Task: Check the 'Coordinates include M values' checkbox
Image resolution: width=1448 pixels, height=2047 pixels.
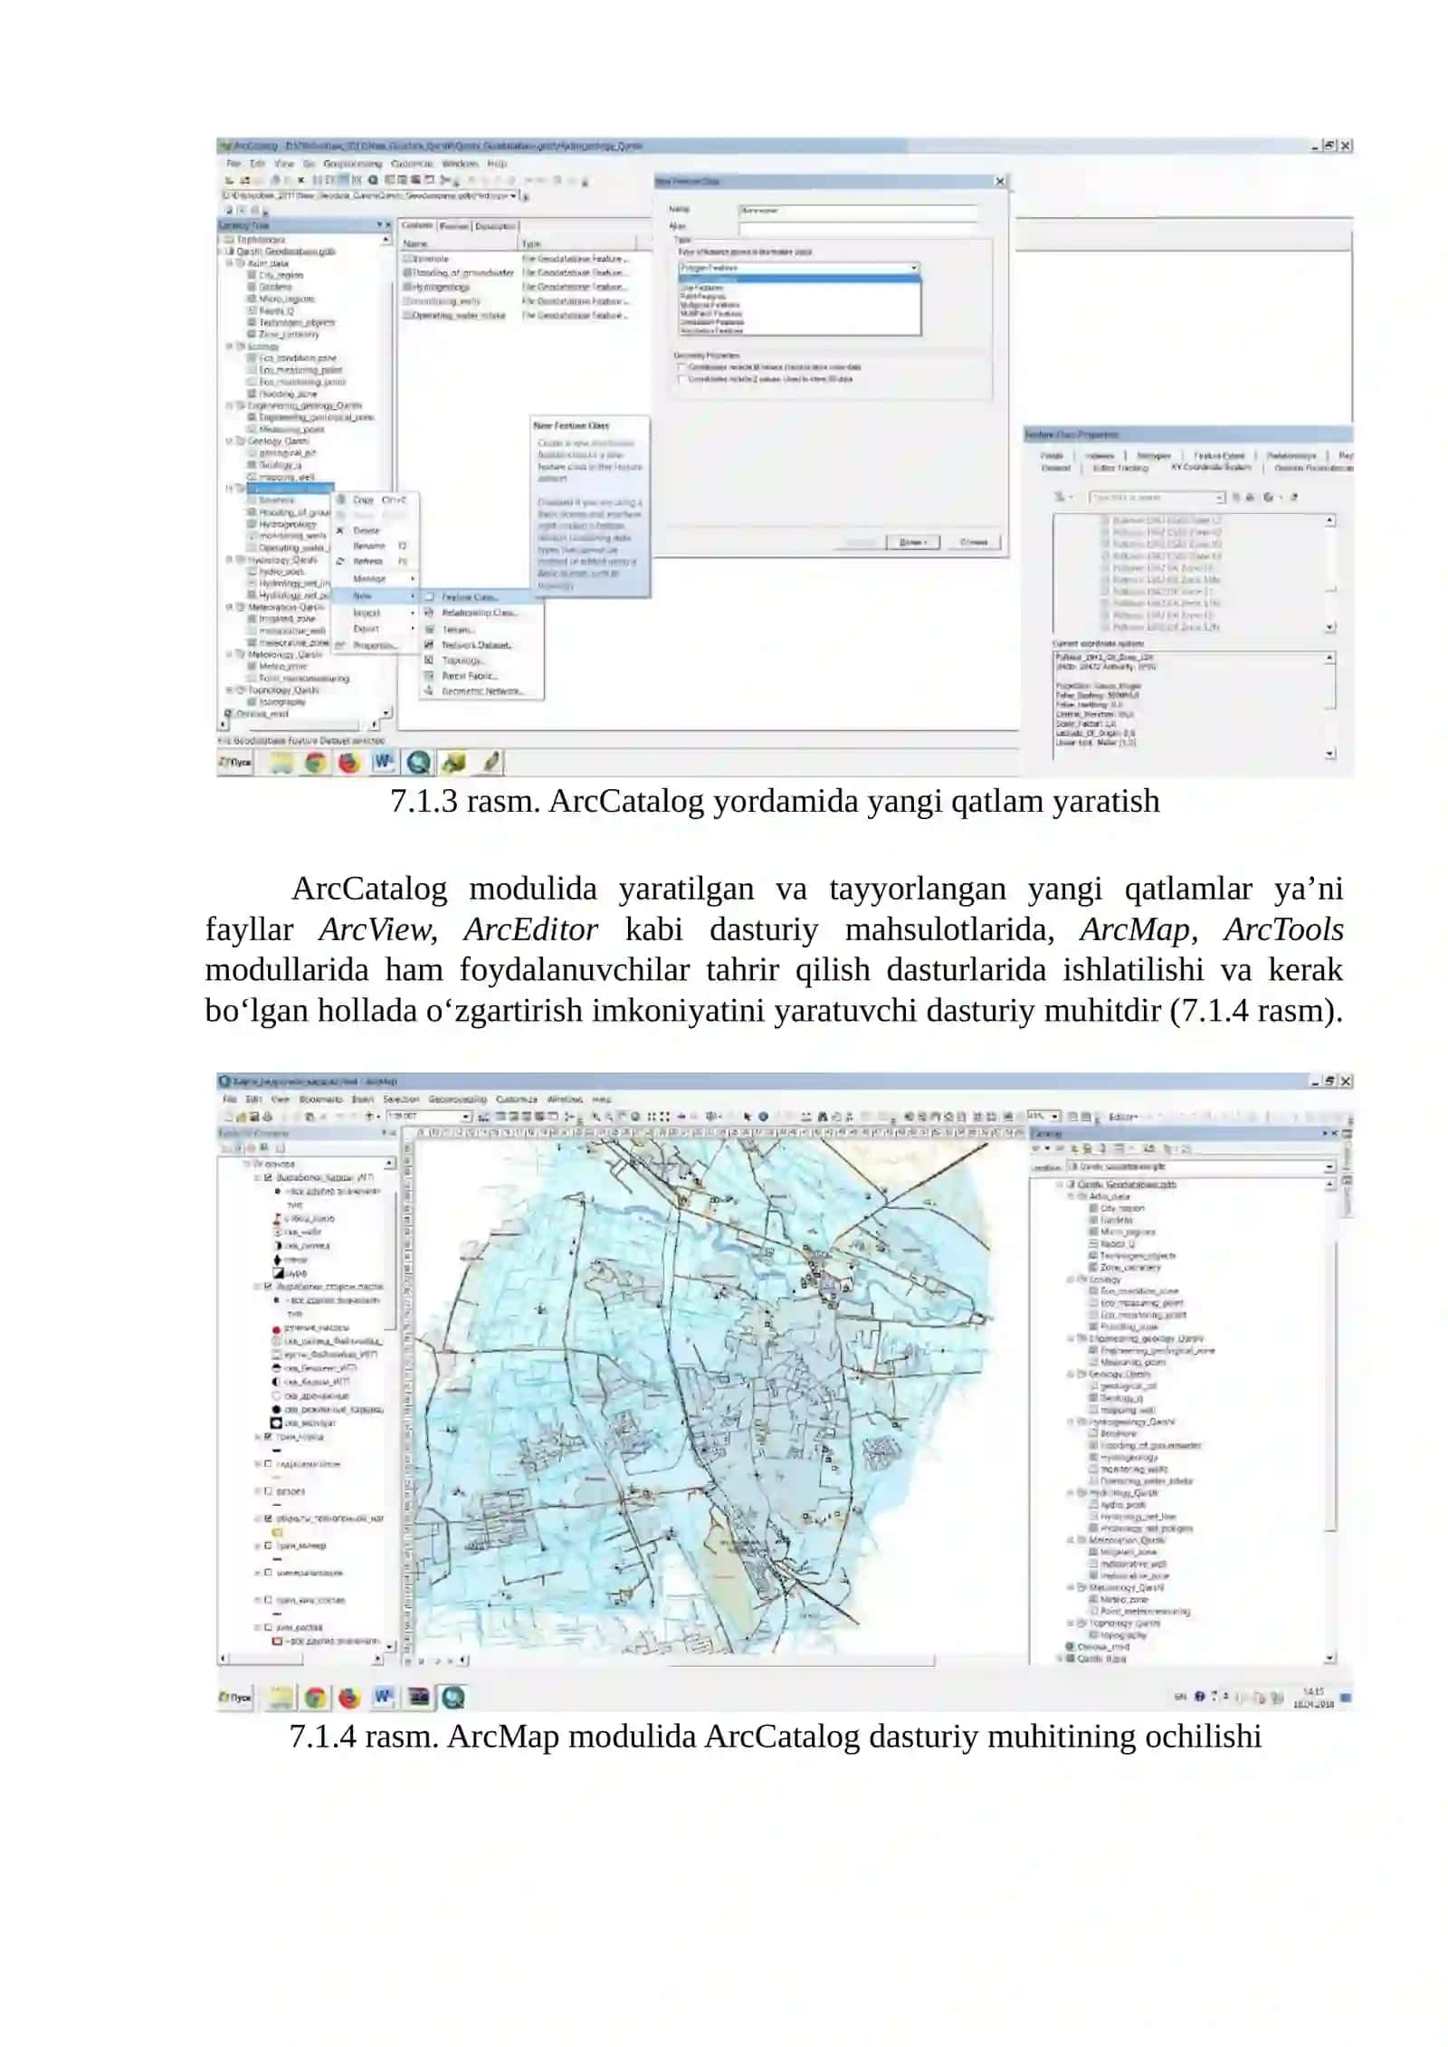Action: 681,367
